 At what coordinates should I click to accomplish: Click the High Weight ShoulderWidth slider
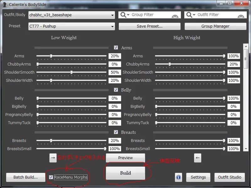190,81
